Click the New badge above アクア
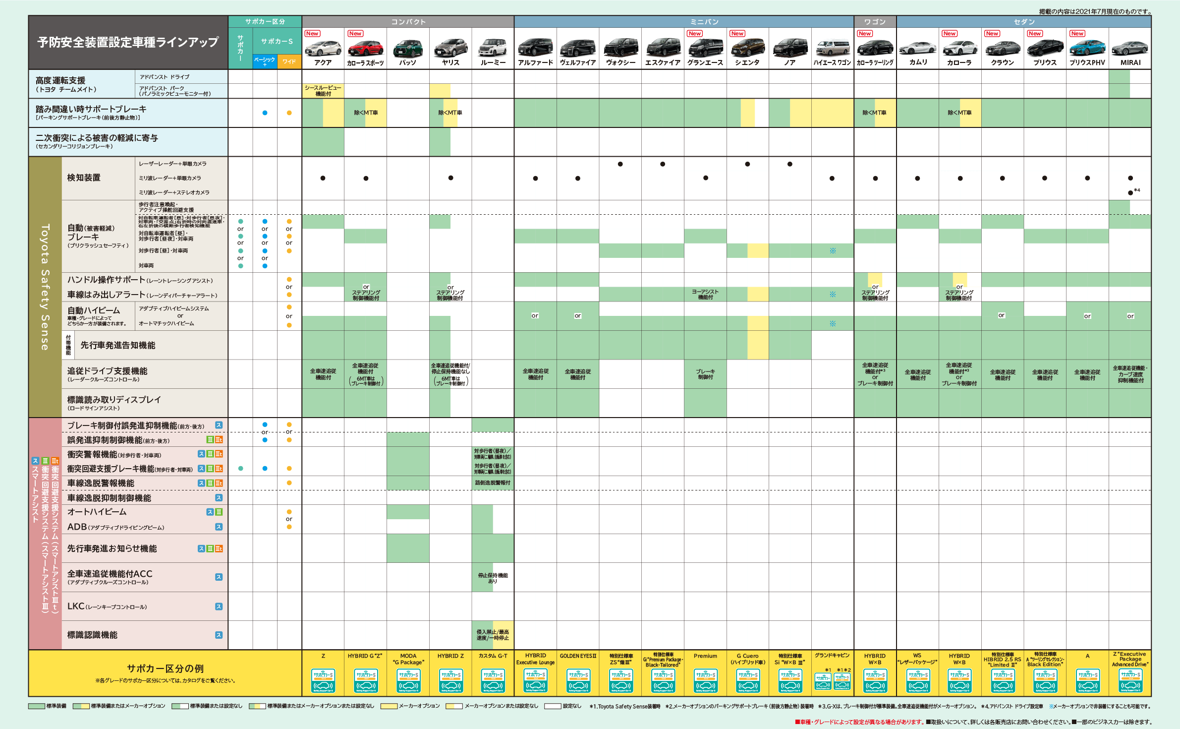1180x729 pixels. [312, 34]
